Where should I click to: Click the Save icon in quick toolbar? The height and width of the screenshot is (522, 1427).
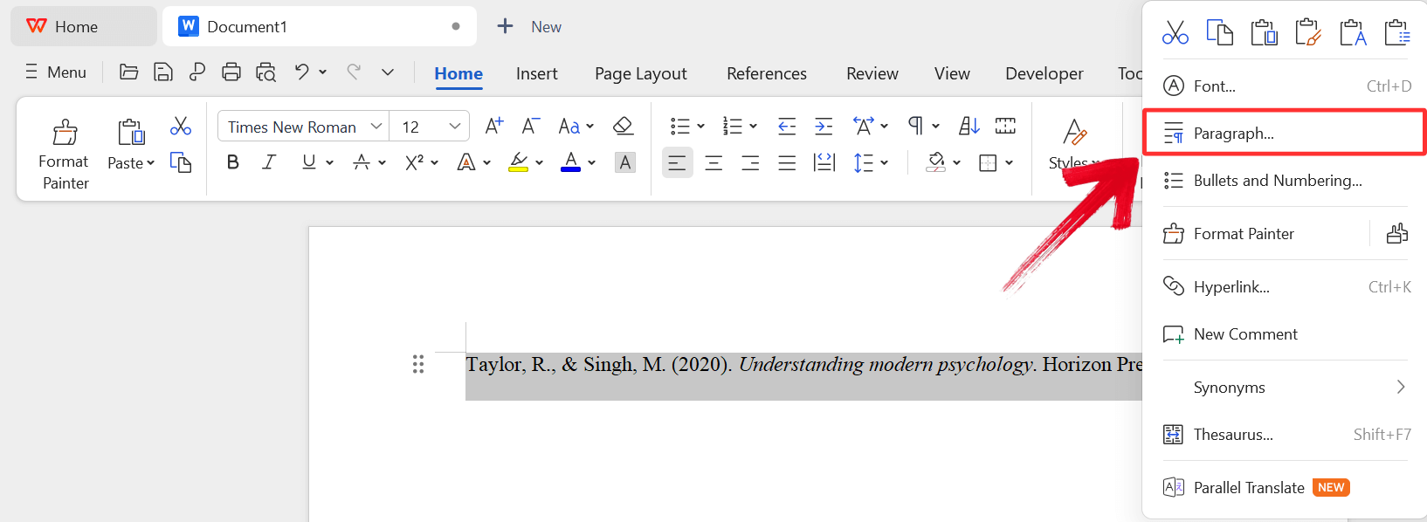pos(162,72)
